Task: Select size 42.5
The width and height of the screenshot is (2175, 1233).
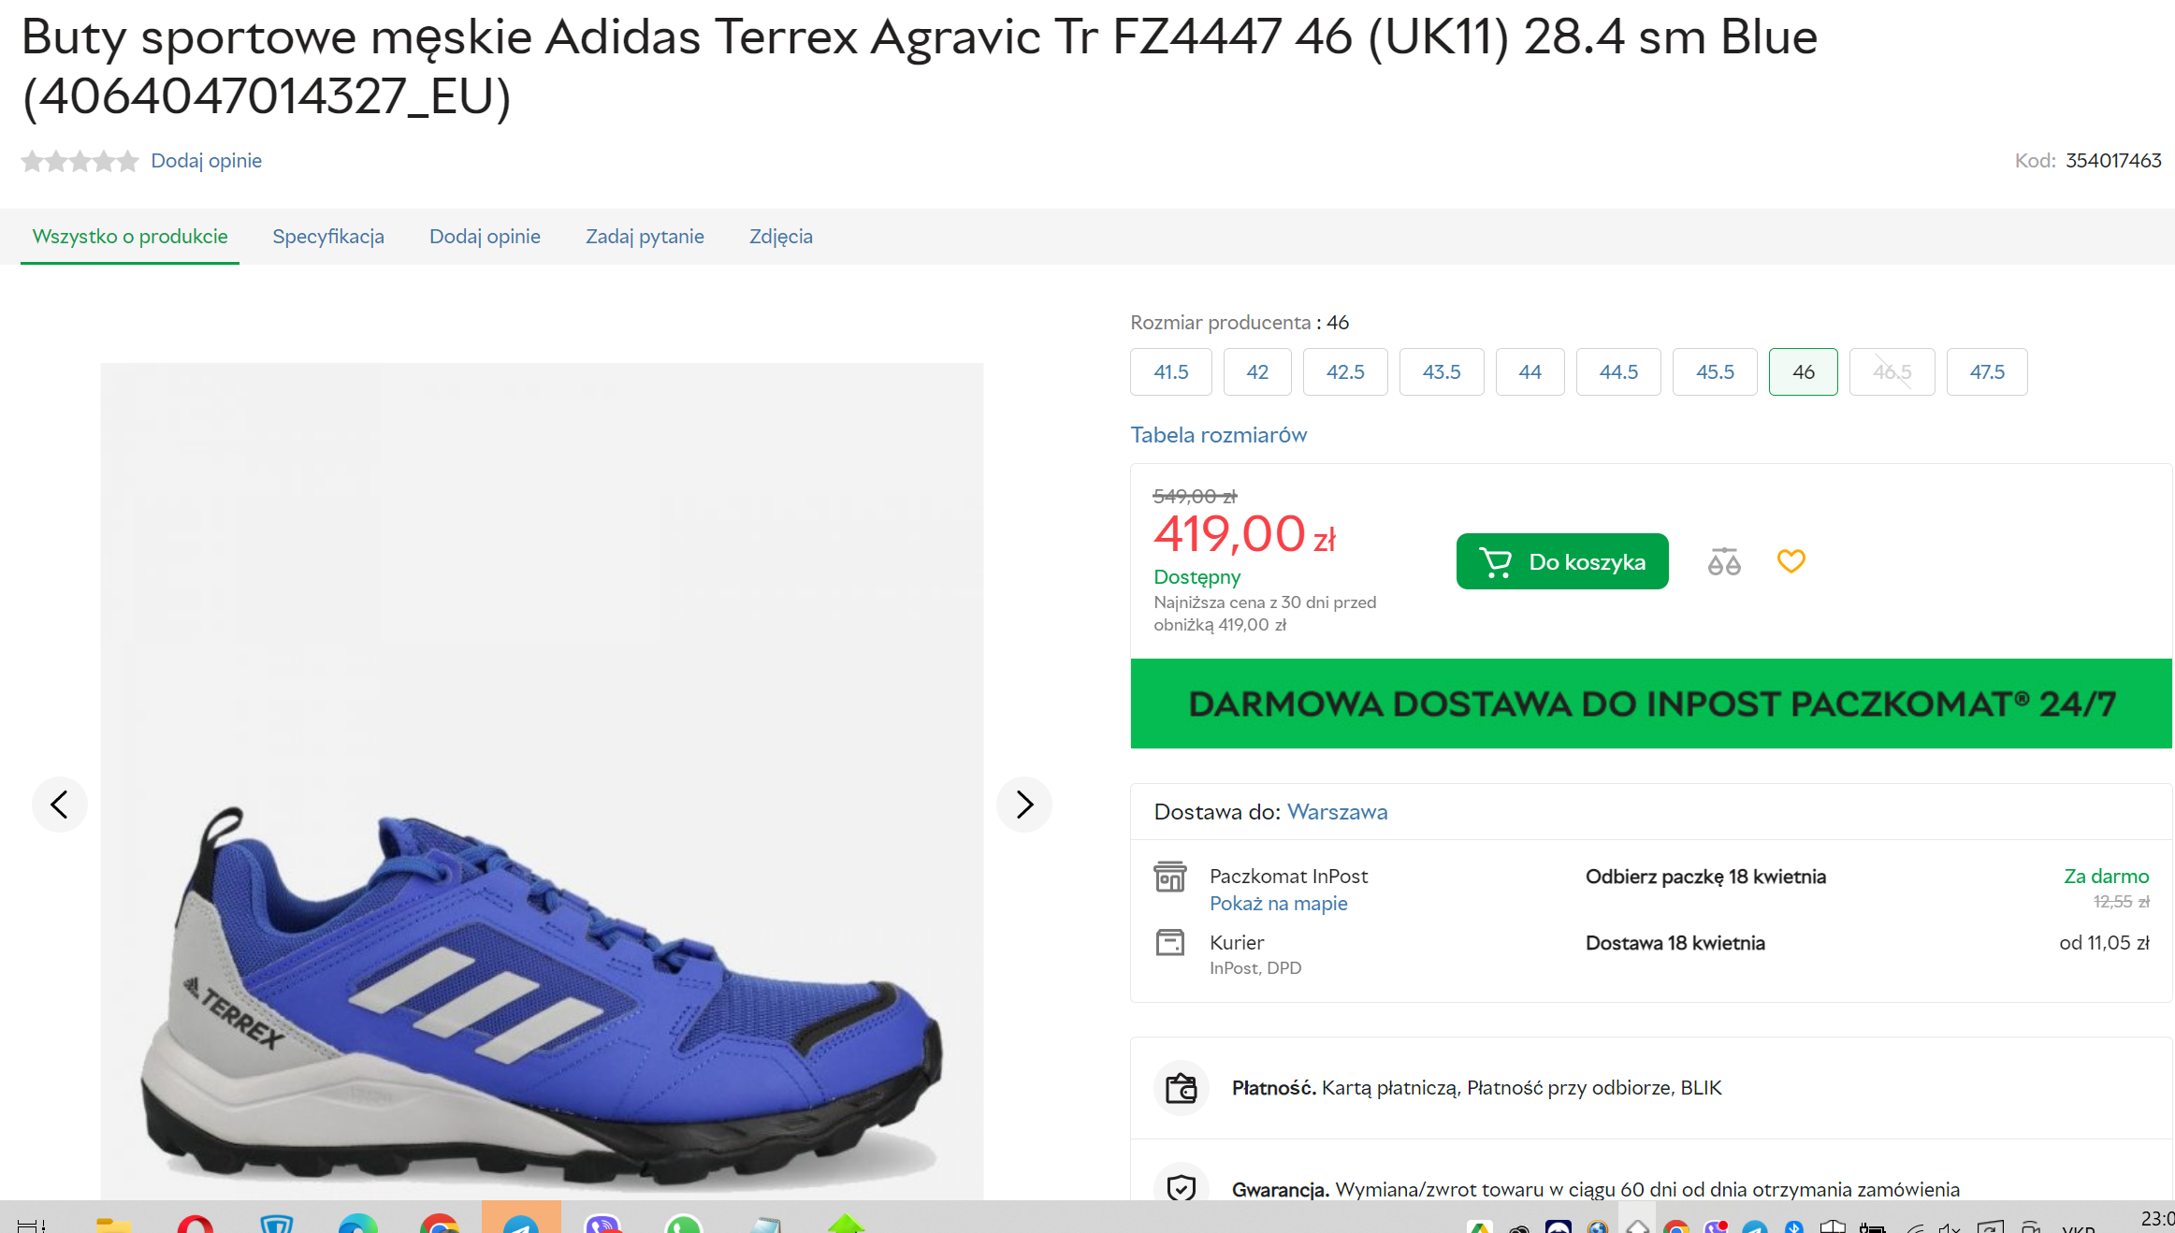Action: tap(1344, 372)
